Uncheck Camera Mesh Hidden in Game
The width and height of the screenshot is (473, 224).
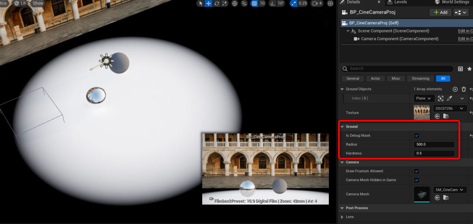416,180
